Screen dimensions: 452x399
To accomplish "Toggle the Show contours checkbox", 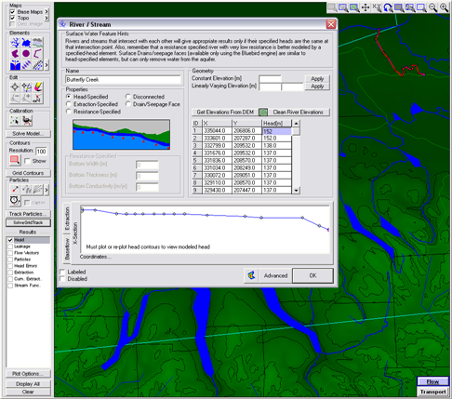I will tap(27, 161).
